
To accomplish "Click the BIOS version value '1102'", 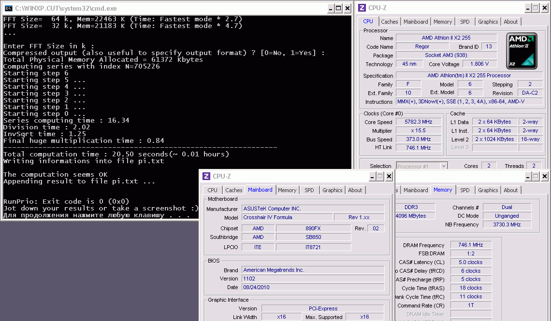I will (x=313, y=279).
